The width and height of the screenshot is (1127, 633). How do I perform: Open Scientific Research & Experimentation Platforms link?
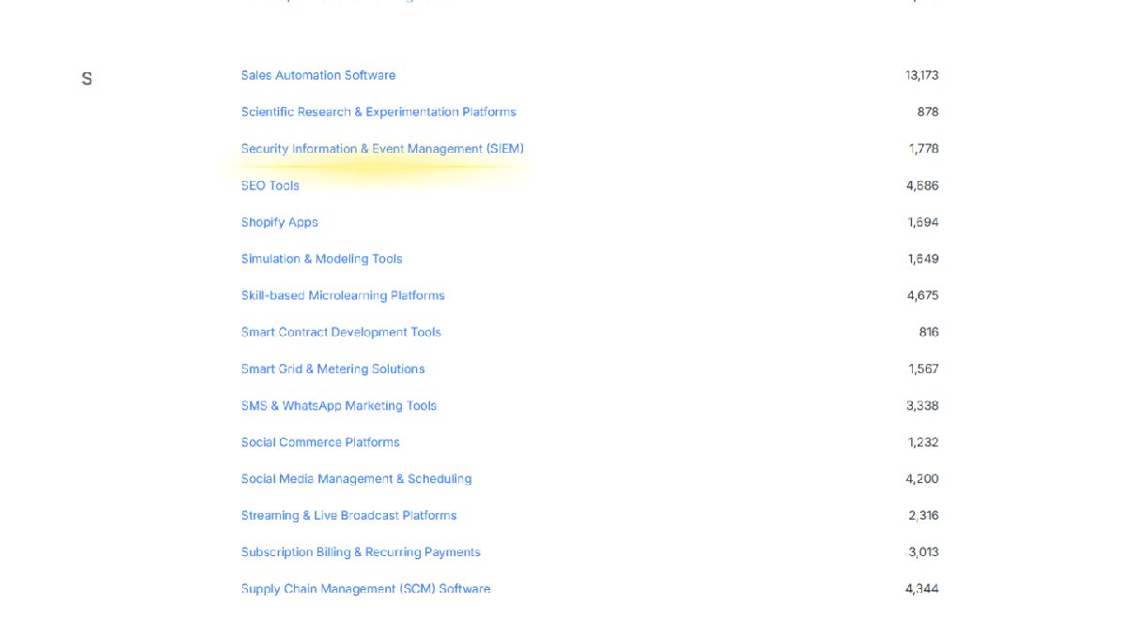378,112
